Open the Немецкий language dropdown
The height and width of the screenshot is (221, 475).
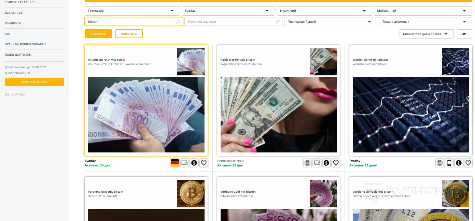coord(324,11)
